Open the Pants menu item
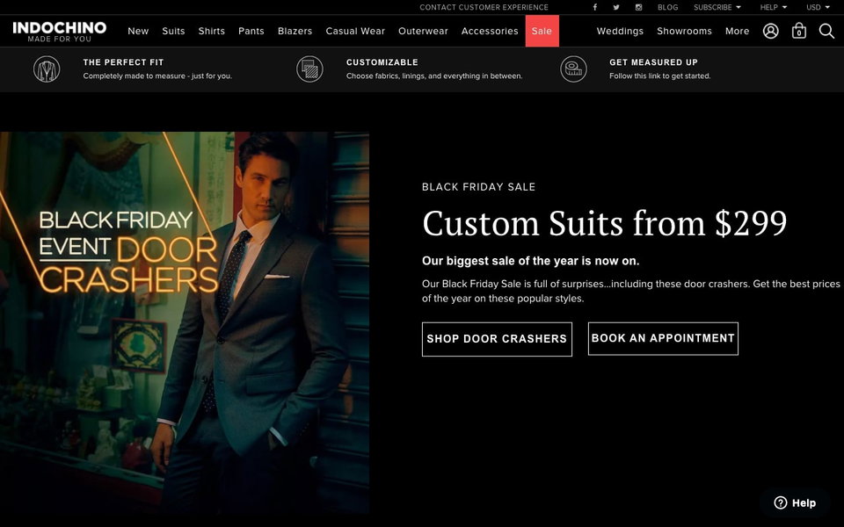The height and width of the screenshot is (527, 844). [251, 32]
